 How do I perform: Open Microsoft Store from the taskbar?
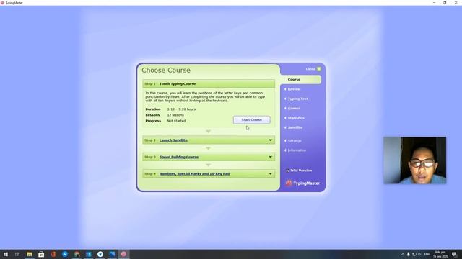point(41,254)
